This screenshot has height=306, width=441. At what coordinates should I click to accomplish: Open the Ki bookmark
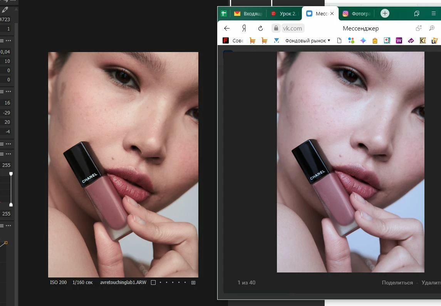(423, 40)
